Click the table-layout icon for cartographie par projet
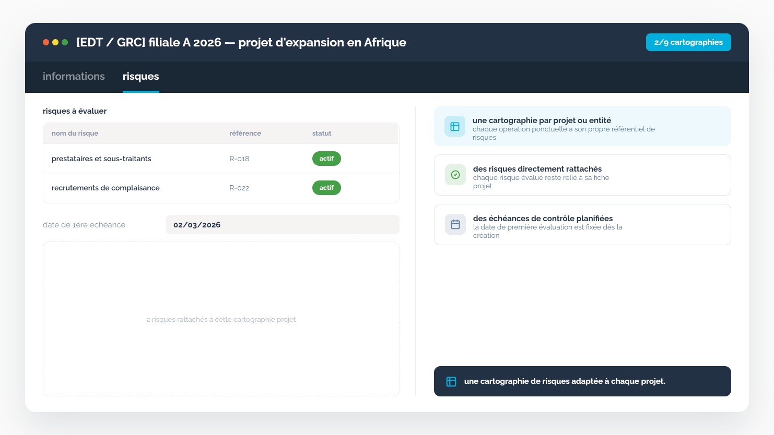The image size is (774, 435). click(455, 127)
